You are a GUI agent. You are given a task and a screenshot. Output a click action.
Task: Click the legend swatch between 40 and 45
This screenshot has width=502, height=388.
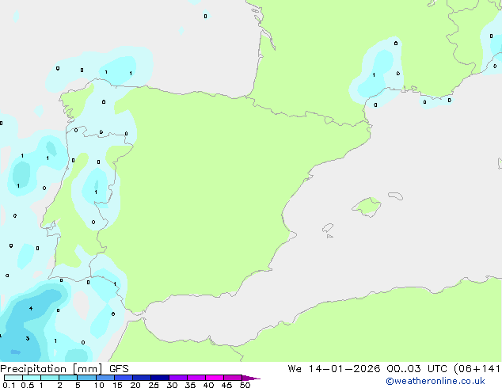215,378
